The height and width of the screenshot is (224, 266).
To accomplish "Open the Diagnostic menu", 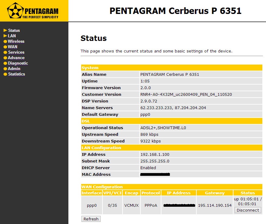I will point(18,63).
